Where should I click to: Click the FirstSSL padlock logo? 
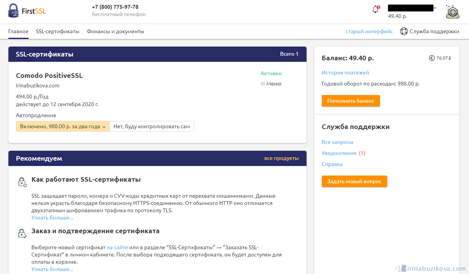click(14, 11)
